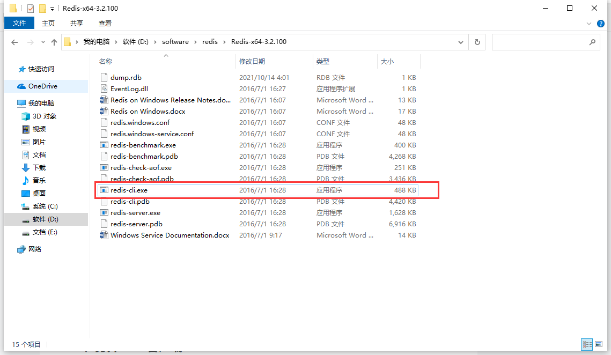Click the search magnifier icon
The width and height of the screenshot is (611, 355).
pos(592,42)
